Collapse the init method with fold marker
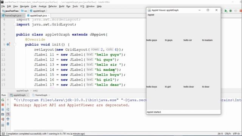 (x=15, y=45)
